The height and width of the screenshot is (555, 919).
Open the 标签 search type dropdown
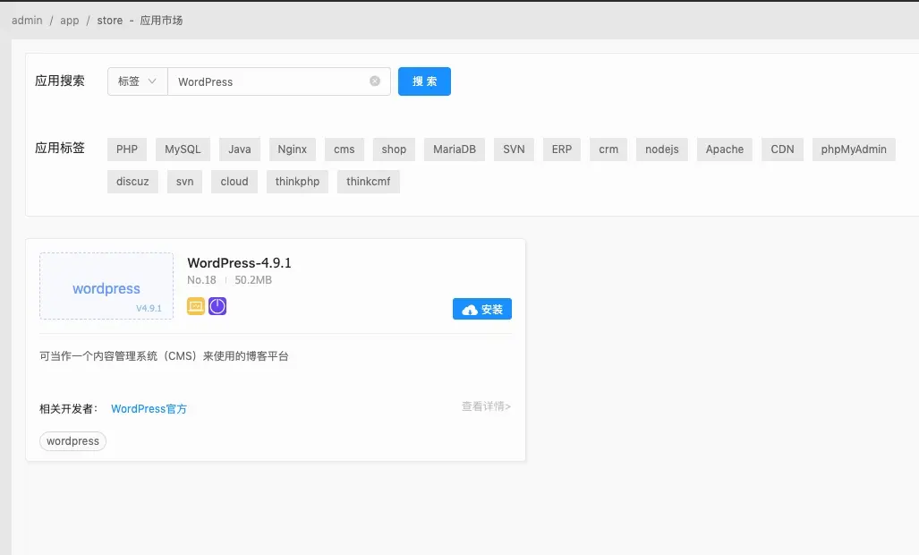click(x=137, y=81)
